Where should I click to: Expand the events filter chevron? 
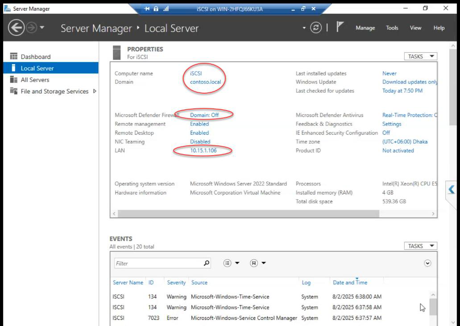click(x=427, y=263)
